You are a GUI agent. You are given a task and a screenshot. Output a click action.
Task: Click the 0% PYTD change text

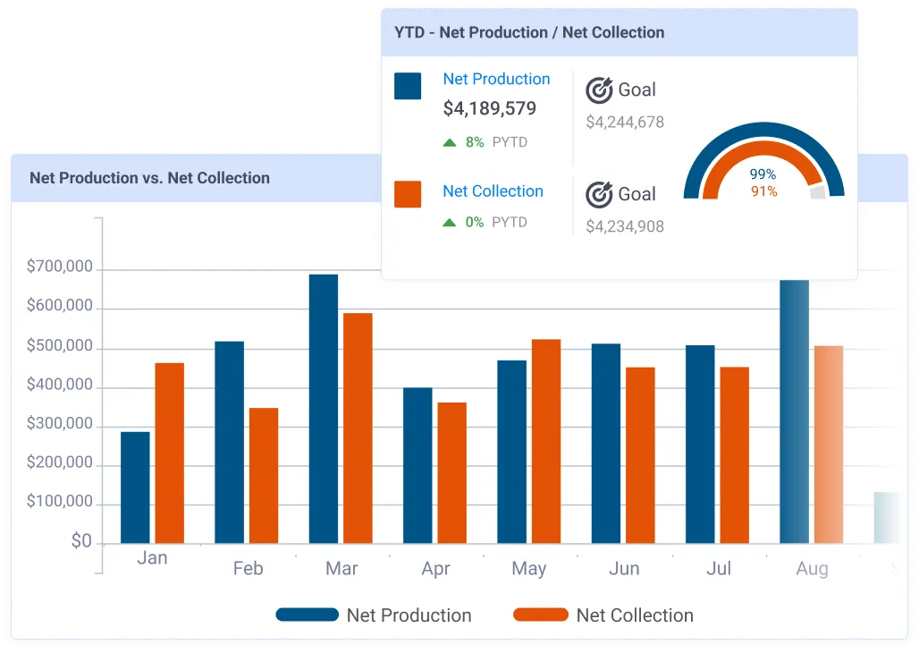tap(496, 223)
